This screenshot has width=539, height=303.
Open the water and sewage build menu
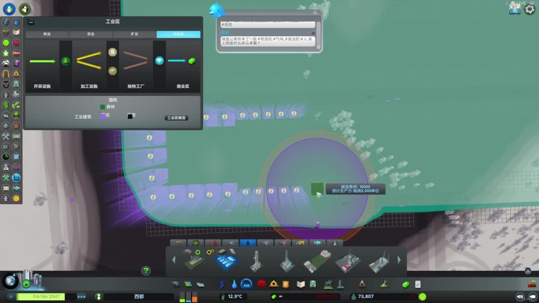point(234,284)
